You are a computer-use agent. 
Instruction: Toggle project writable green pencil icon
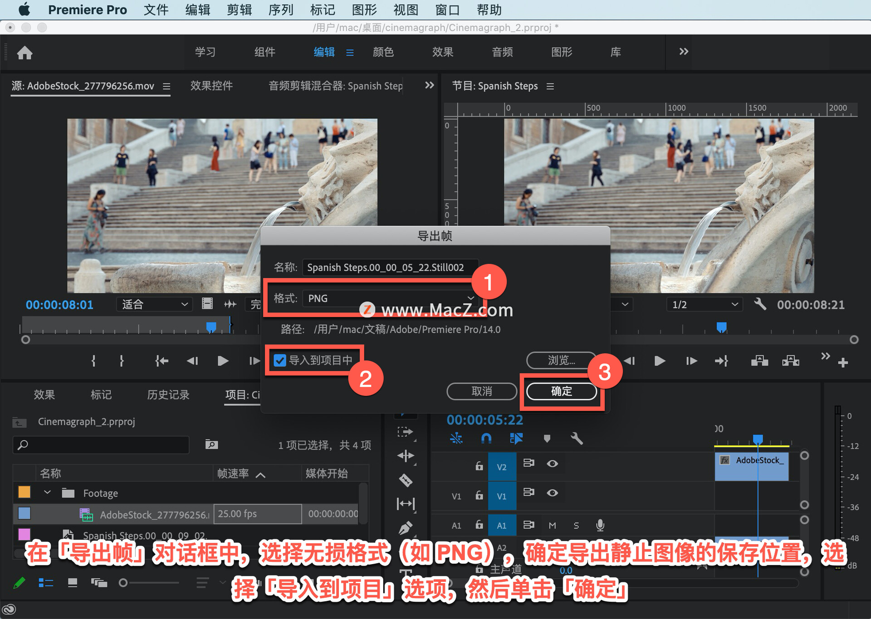[19, 583]
